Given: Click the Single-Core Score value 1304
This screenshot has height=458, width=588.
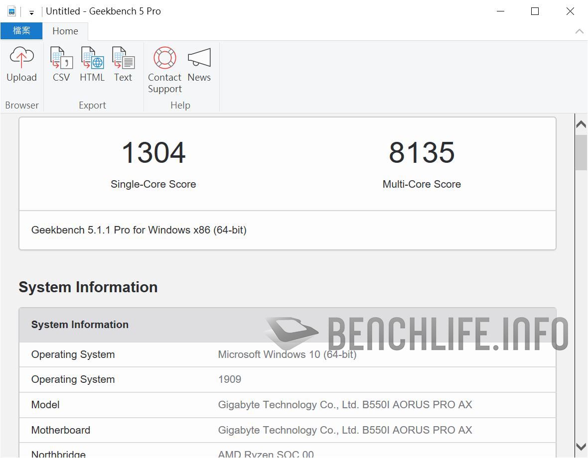Looking at the screenshot, I should [x=153, y=153].
